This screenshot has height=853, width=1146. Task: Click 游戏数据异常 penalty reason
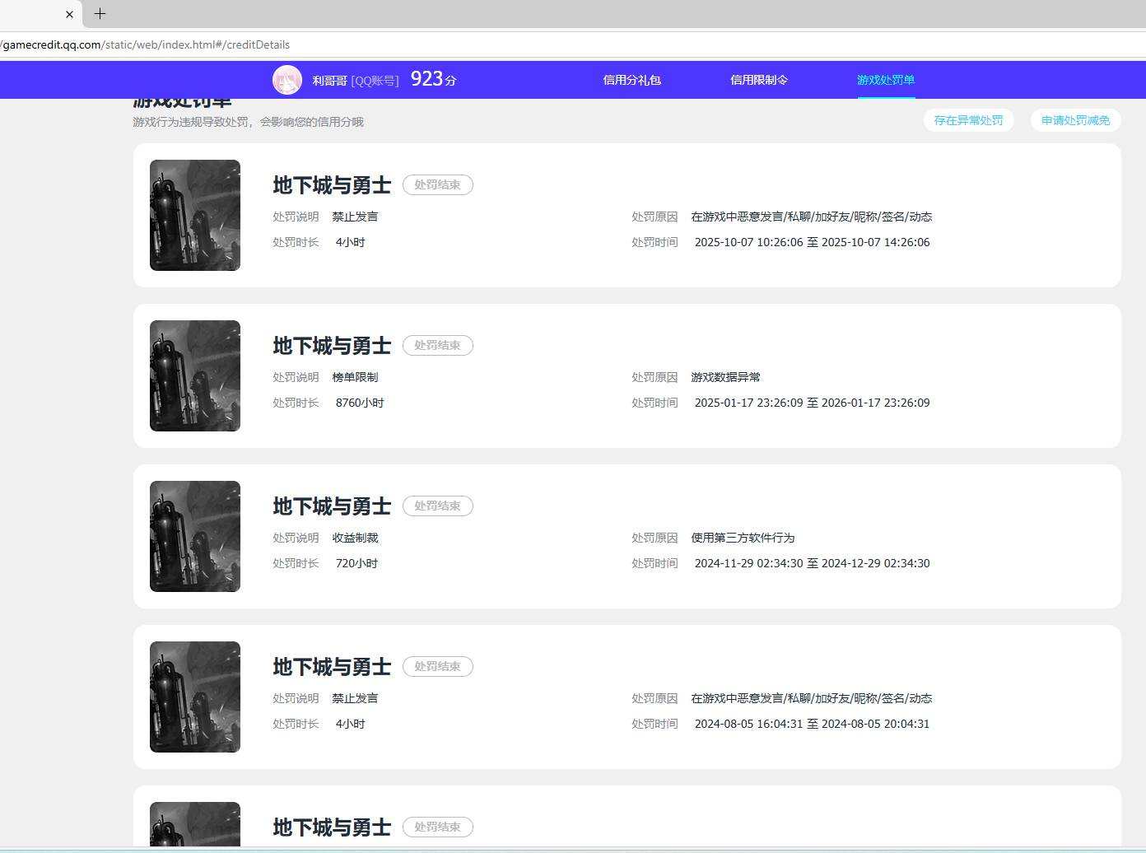(725, 377)
